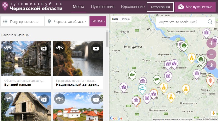
Task: Open 360° view on thatched hut card
Action: point(8,98)
